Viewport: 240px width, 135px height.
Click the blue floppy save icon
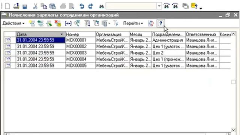click(x=25, y=6)
